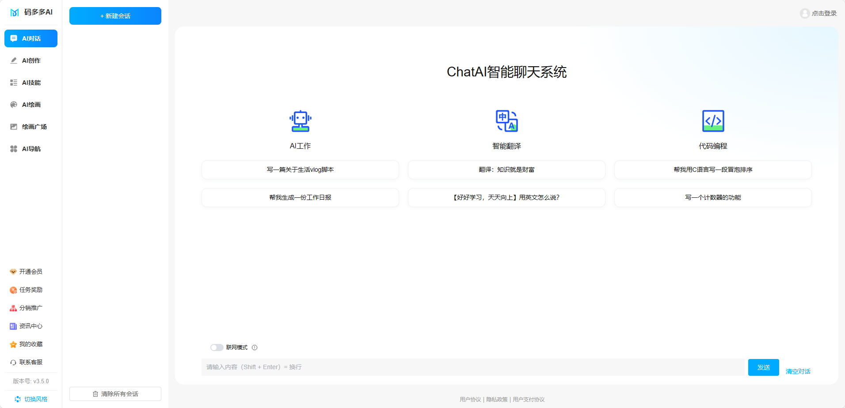The image size is (845, 408).
Task: Click the 代码编程 code icon
Action: tap(713, 121)
